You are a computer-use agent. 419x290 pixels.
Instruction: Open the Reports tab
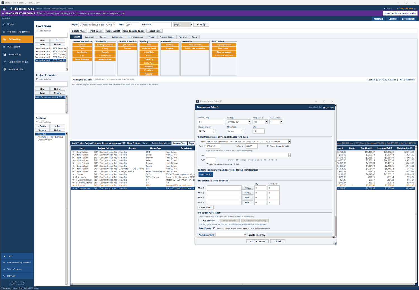coord(183,37)
